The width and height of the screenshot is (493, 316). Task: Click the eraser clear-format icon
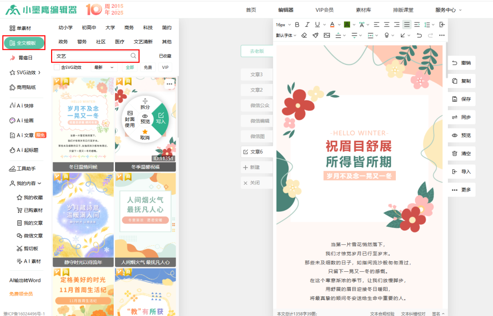[x=304, y=35]
